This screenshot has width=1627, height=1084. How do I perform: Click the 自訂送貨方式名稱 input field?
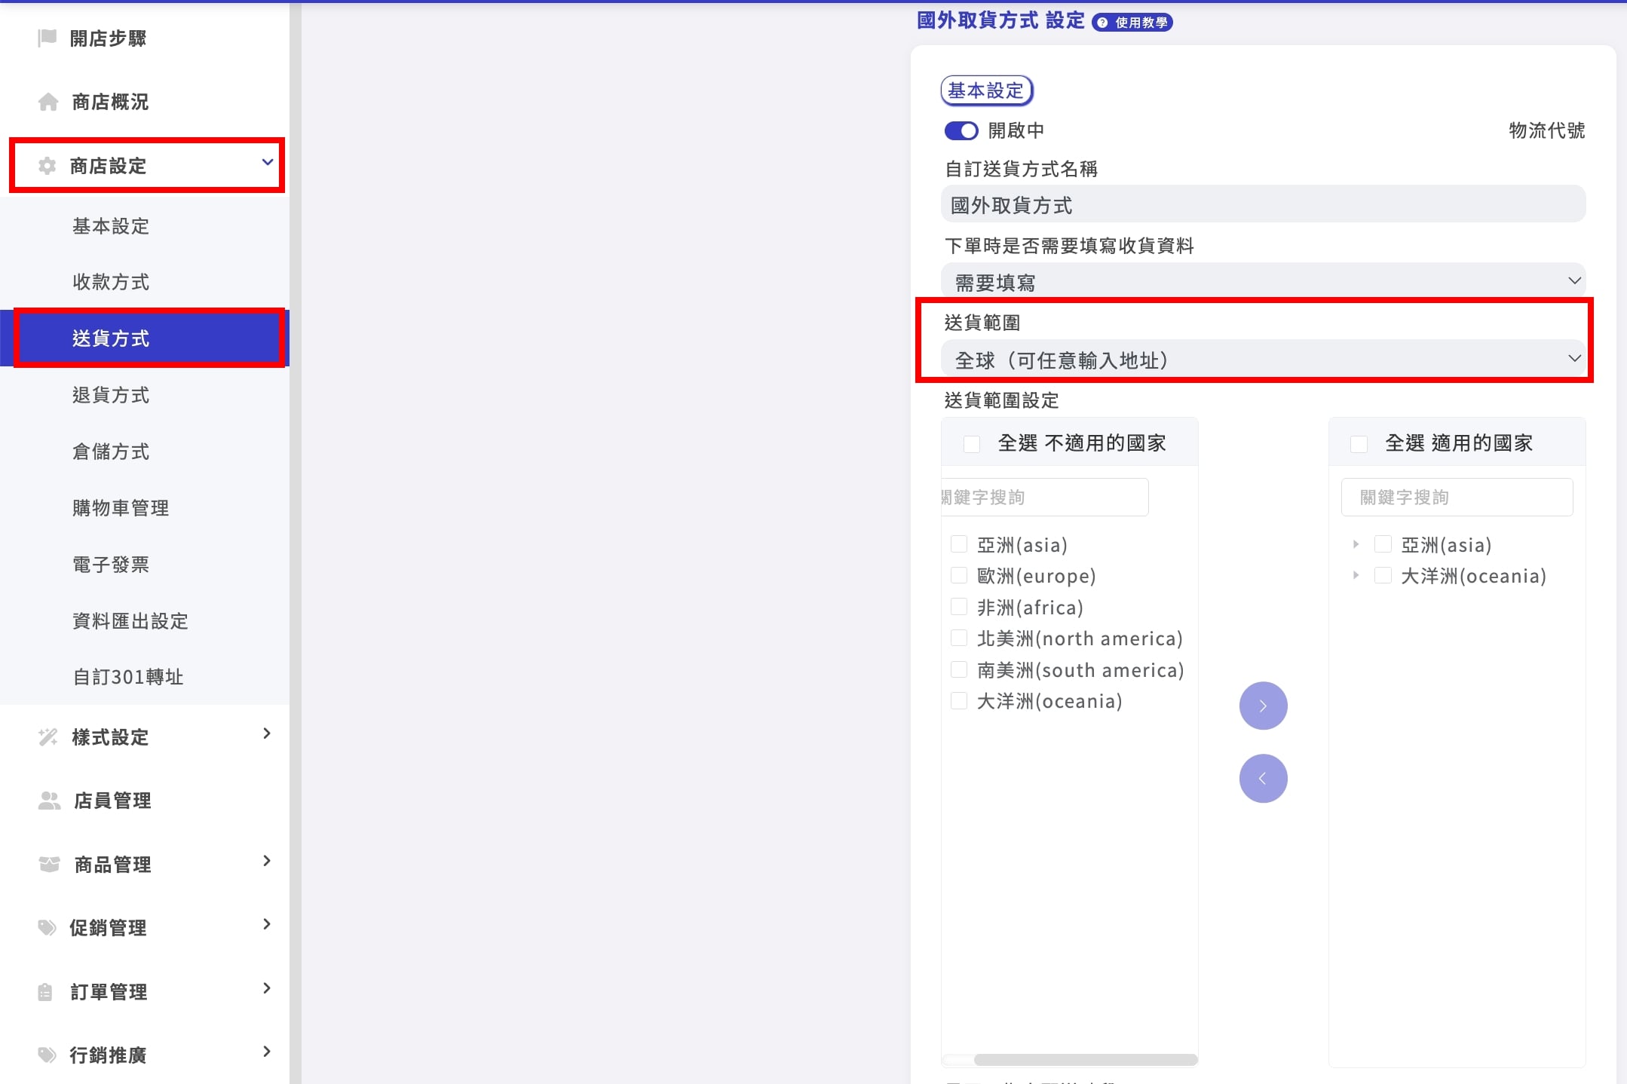[1264, 204]
